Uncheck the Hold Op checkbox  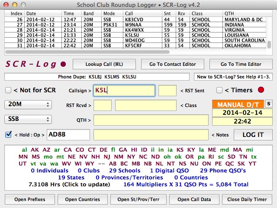coord(8,135)
